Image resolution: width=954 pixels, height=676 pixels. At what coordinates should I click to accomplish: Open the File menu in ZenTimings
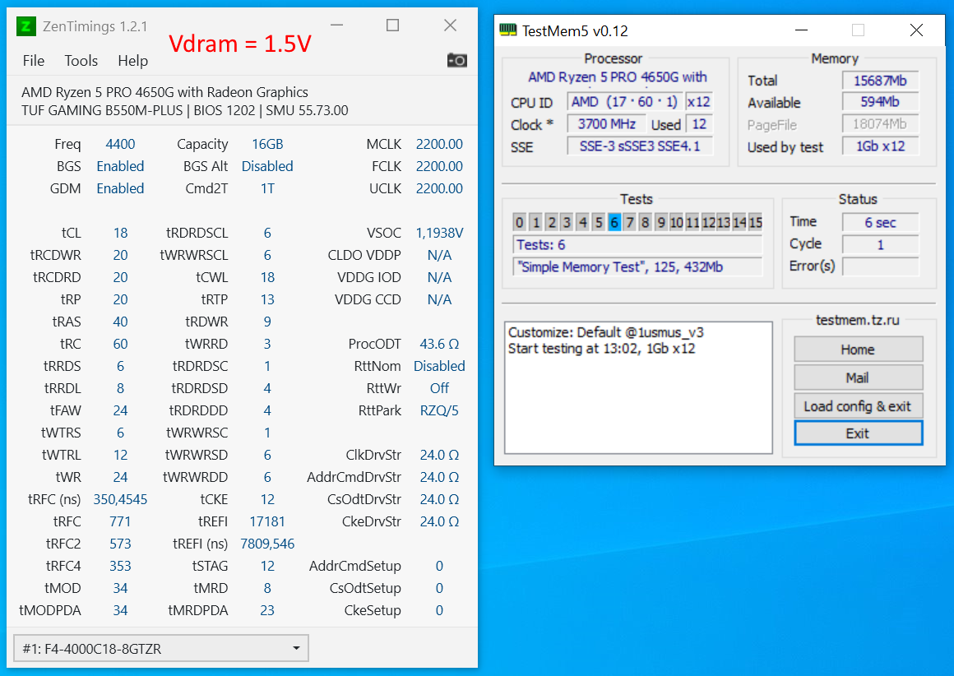pos(34,61)
